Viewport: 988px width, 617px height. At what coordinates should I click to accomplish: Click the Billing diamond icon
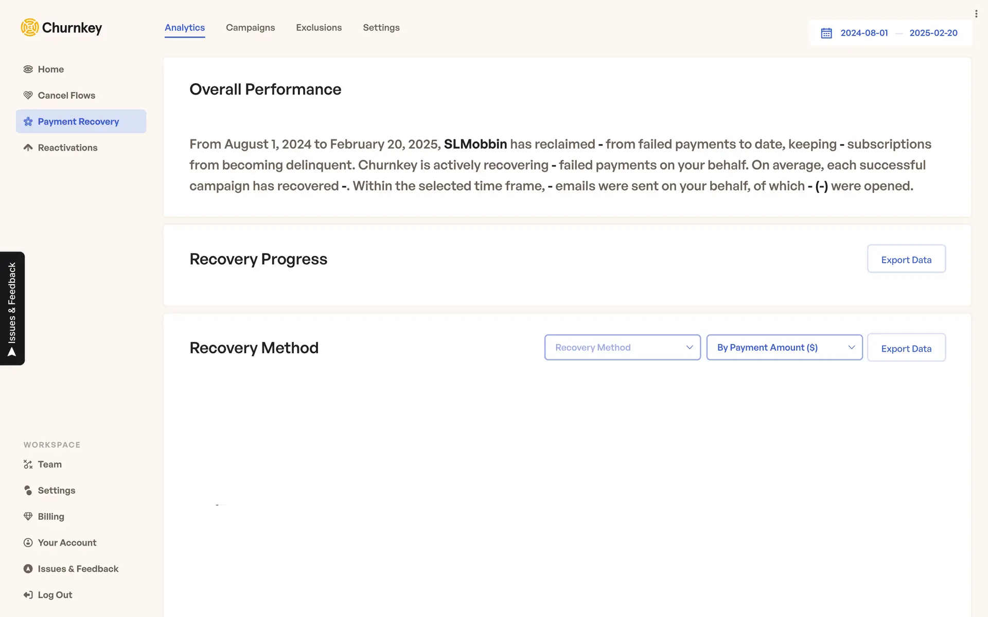coord(28,517)
